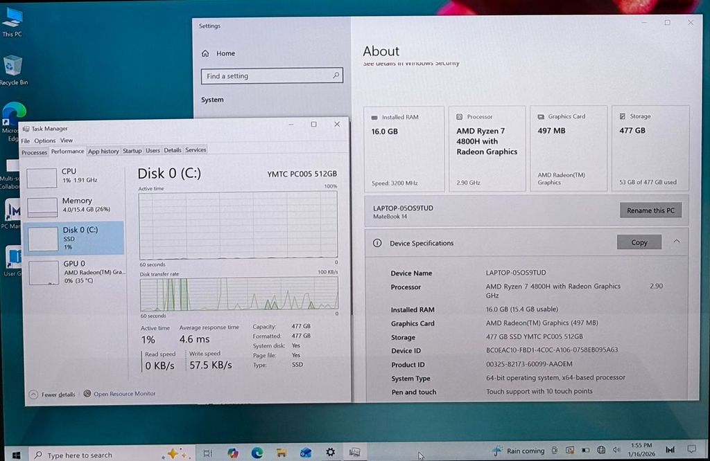Click Open Resource Monitor icon link
710x461 pixels.
coord(87,394)
